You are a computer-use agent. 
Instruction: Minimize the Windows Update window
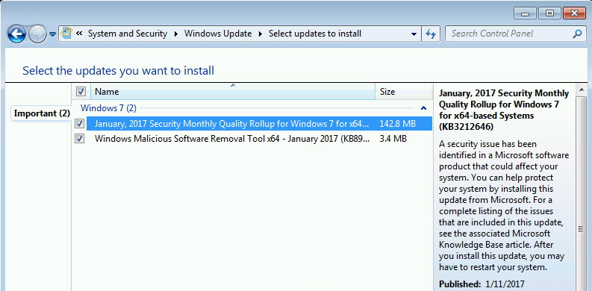(525, 13)
